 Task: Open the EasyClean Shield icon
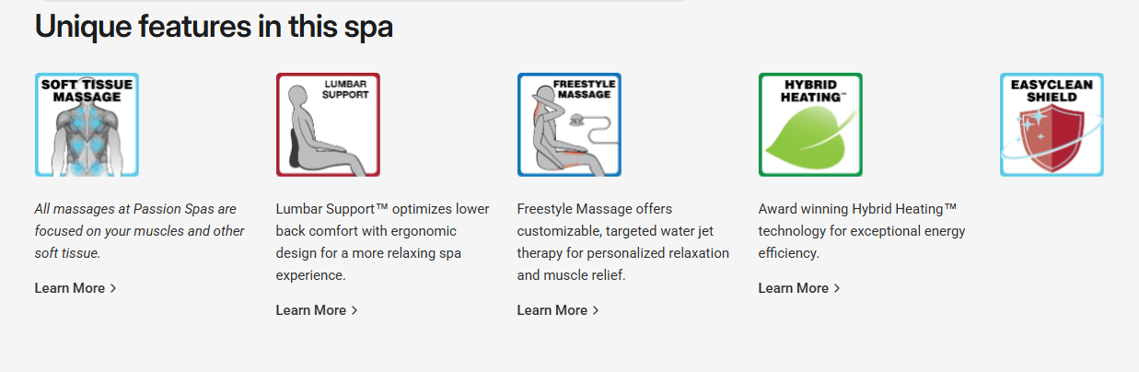pos(1052,124)
